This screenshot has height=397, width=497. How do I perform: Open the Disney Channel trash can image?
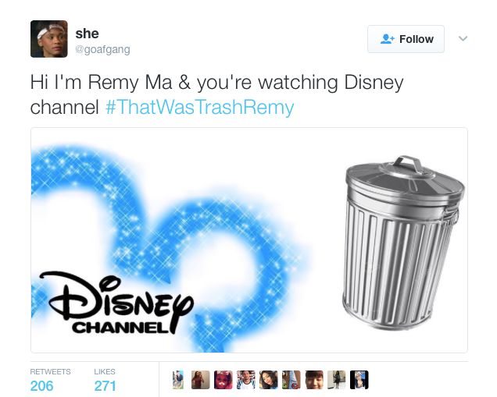pos(249,240)
